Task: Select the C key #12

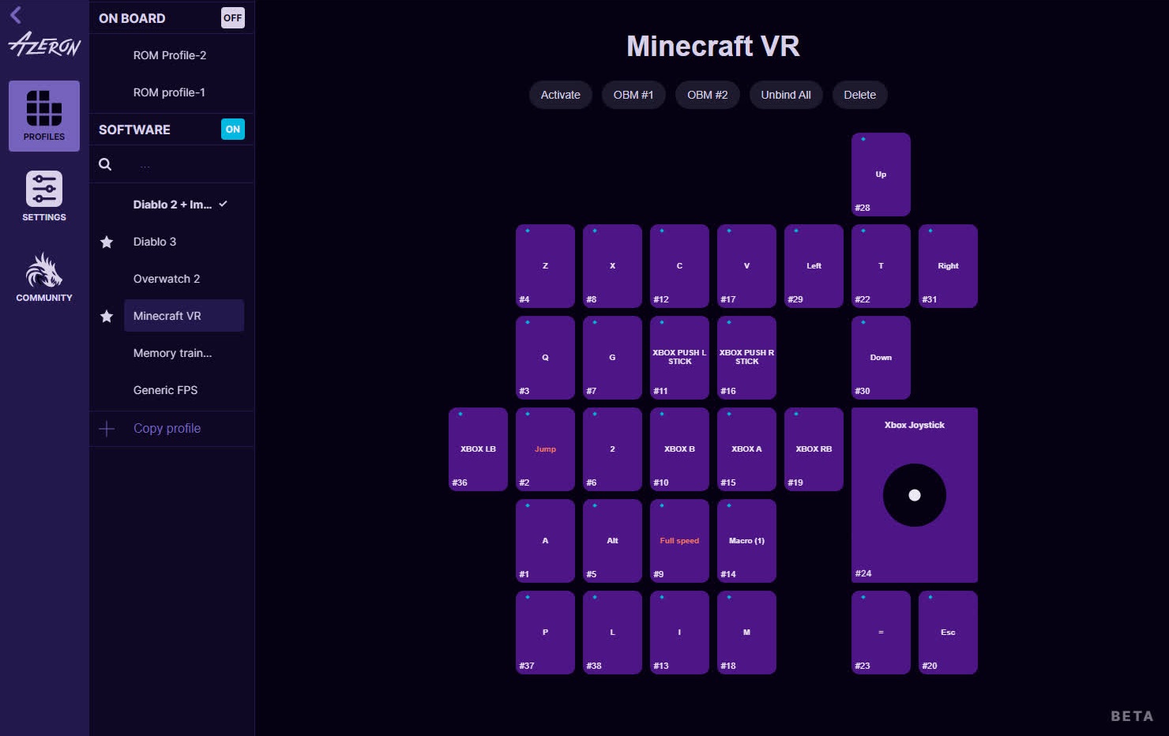Action: point(680,266)
